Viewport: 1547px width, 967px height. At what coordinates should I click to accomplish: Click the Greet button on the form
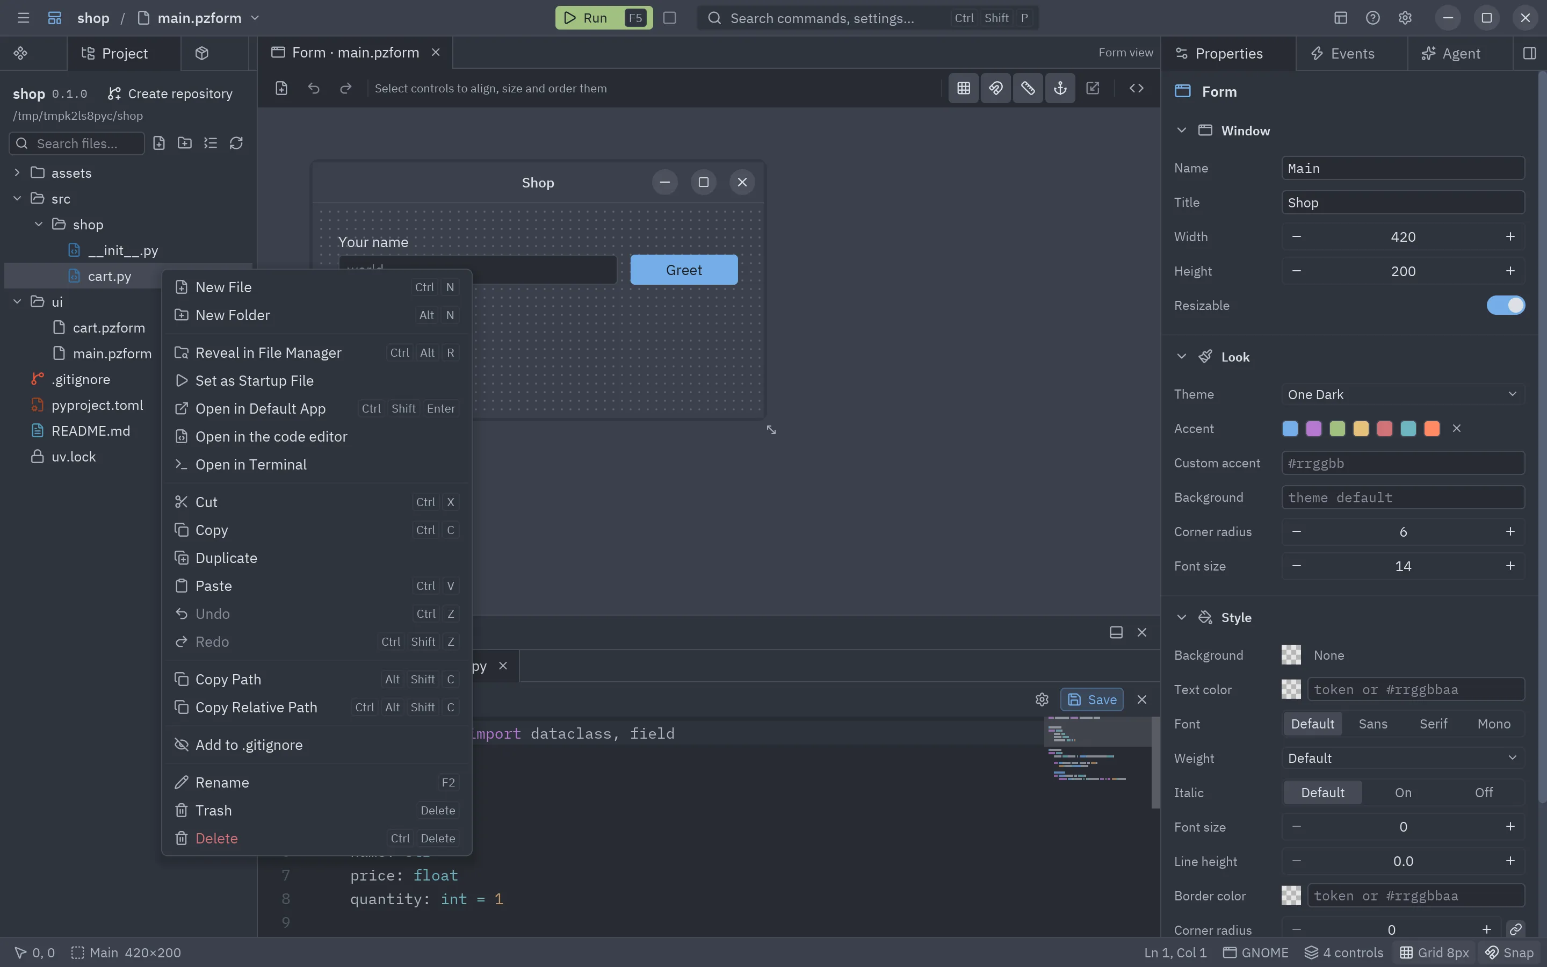point(684,270)
